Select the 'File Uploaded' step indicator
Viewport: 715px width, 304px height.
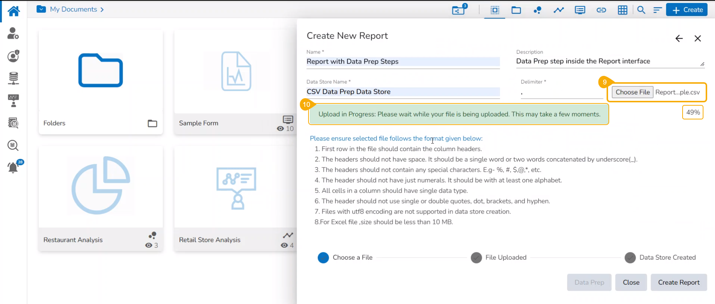click(476, 257)
